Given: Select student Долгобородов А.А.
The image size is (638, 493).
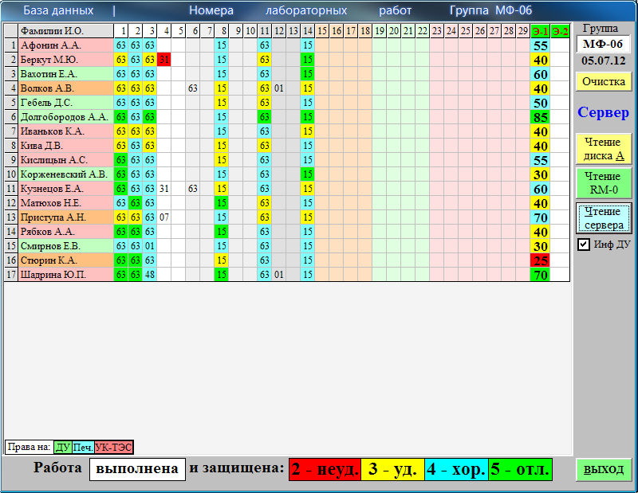Looking at the screenshot, I should [66, 117].
